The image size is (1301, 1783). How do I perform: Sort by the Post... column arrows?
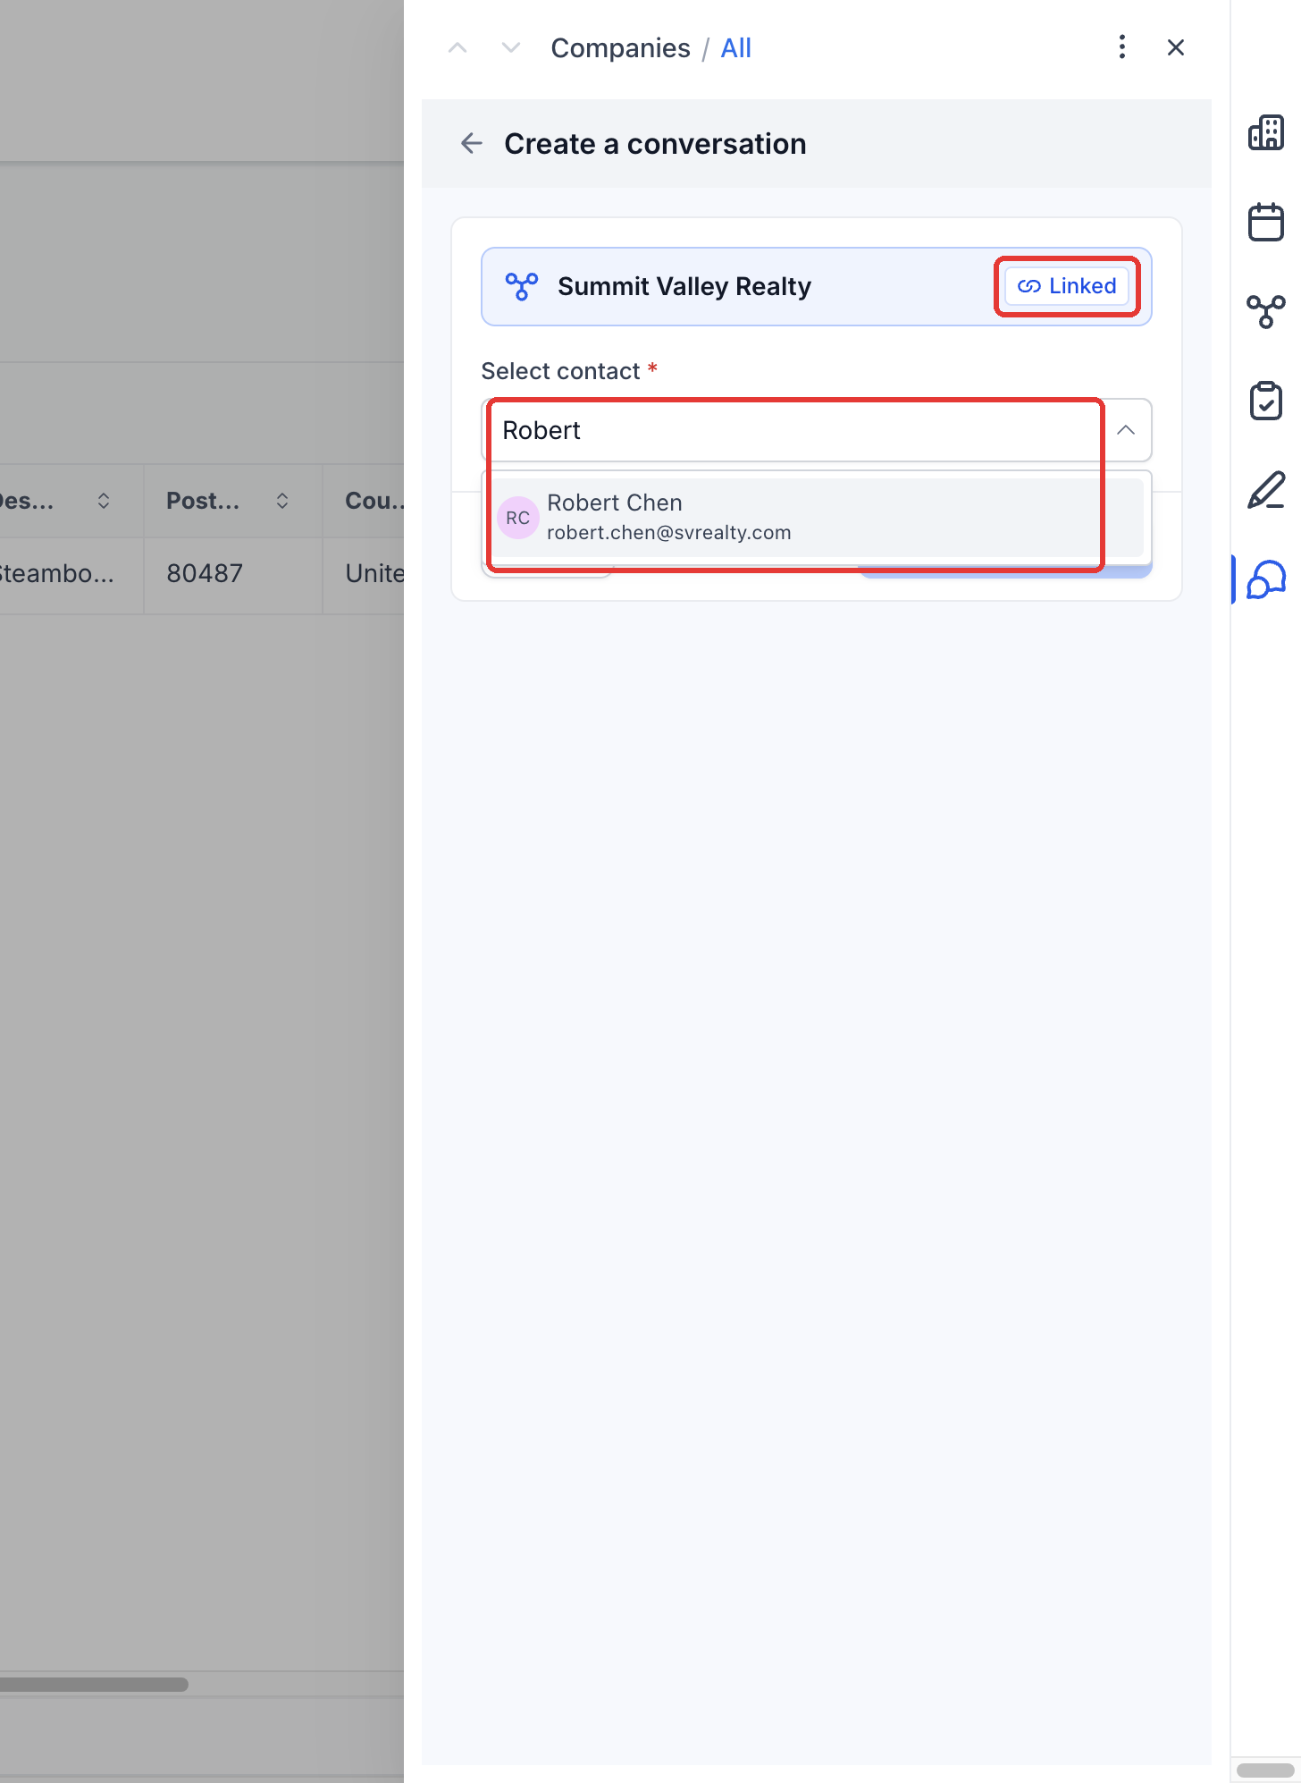[282, 501]
